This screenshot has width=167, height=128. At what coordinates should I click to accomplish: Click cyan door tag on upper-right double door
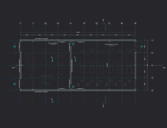142,46
